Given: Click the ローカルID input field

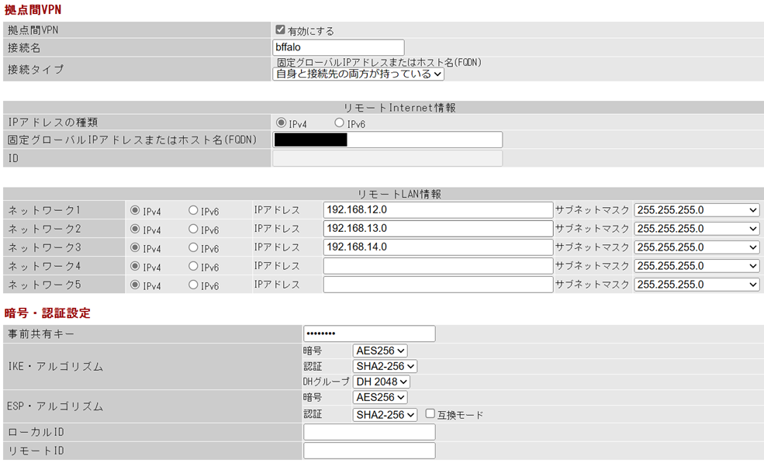Looking at the screenshot, I should (x=369, y=433).
